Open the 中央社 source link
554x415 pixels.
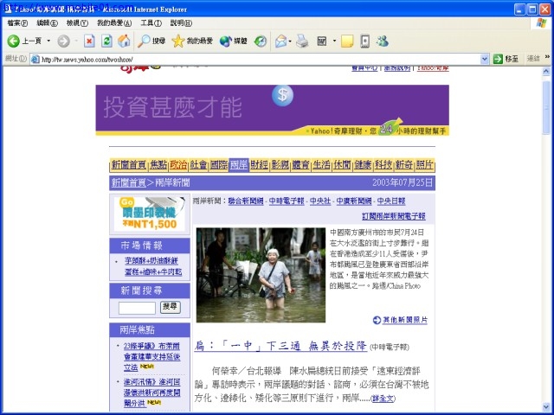click(320, 201)
